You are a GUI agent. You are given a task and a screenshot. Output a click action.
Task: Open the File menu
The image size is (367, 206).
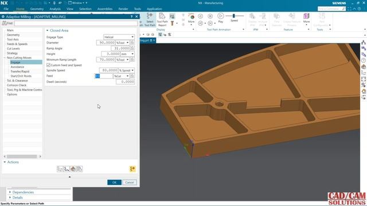pyautogui.click(x=6, y=9)
